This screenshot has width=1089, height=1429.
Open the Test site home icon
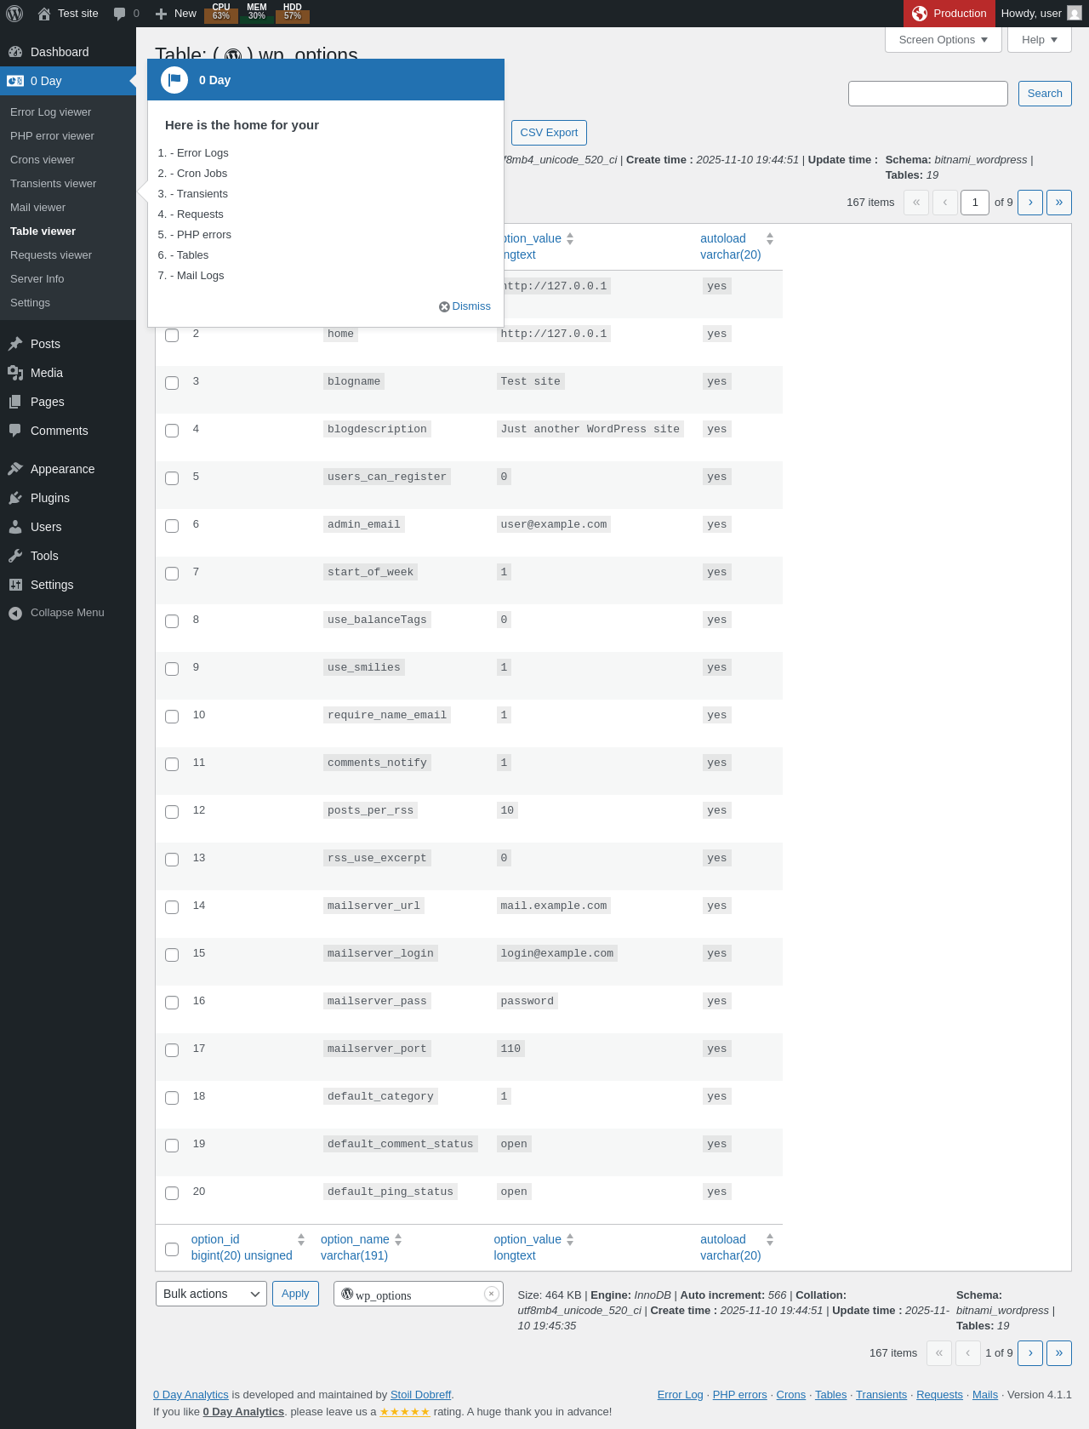[44, 14]
